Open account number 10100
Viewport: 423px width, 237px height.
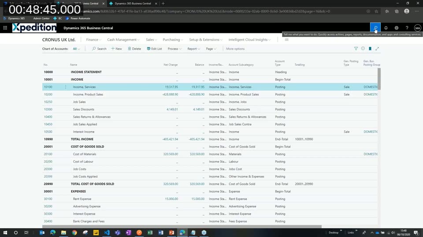click(48, 87)
